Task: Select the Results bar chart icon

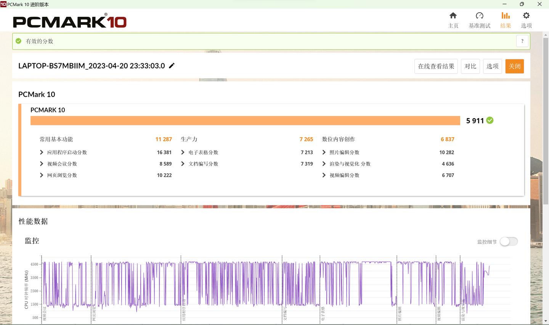Action: (x=506, y=16)
